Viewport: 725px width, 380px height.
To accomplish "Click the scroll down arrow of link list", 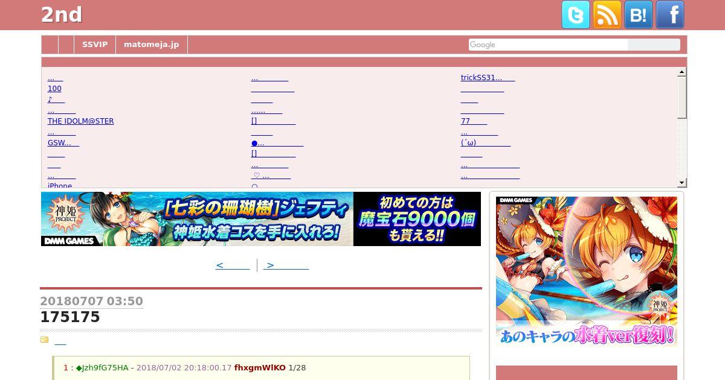I will 682,183.
